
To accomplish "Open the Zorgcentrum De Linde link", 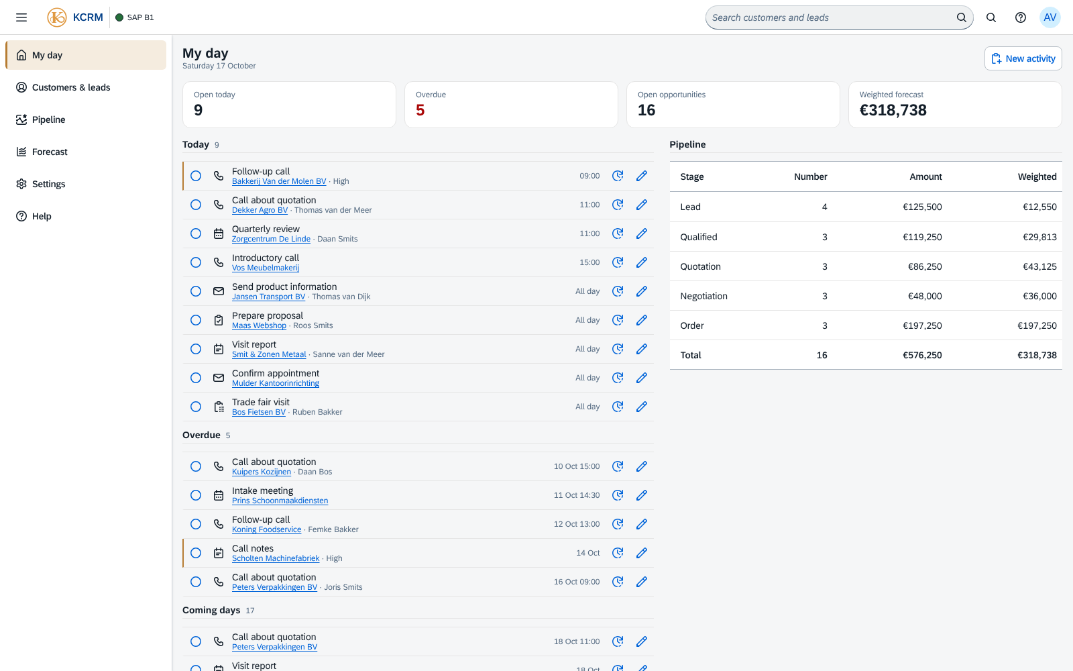I will (271, 239).
